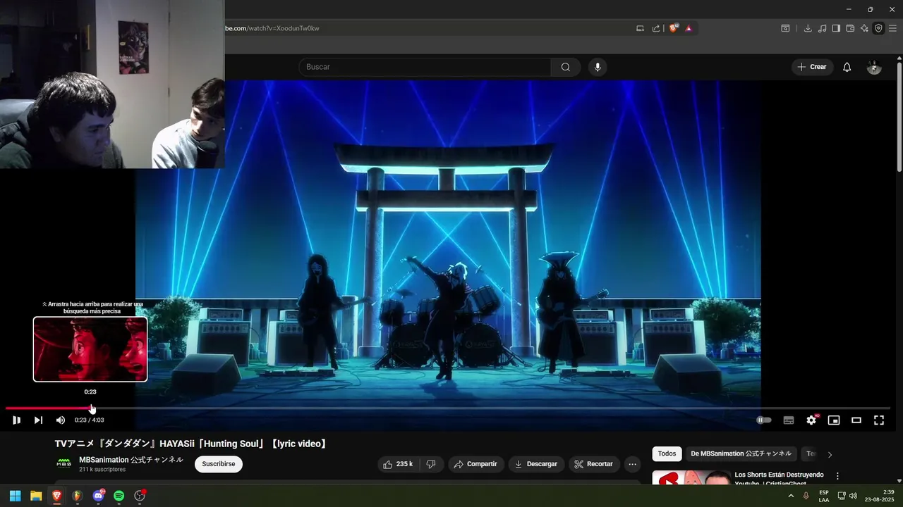Start voice search with microphone icon
The image size is (903, 507).
(598, 67)
